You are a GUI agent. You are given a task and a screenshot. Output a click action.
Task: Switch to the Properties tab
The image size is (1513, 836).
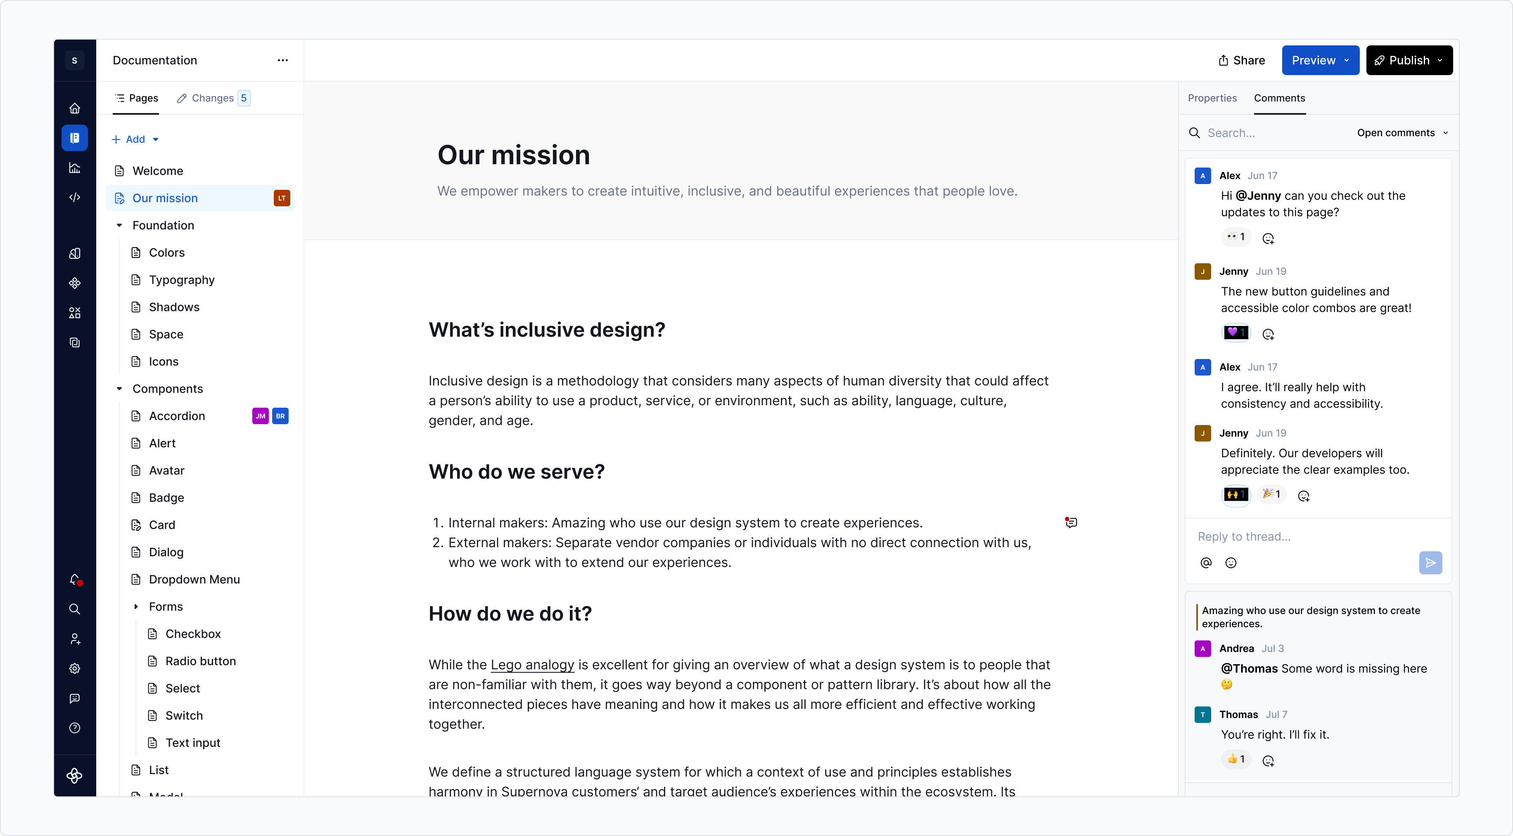1212,98
